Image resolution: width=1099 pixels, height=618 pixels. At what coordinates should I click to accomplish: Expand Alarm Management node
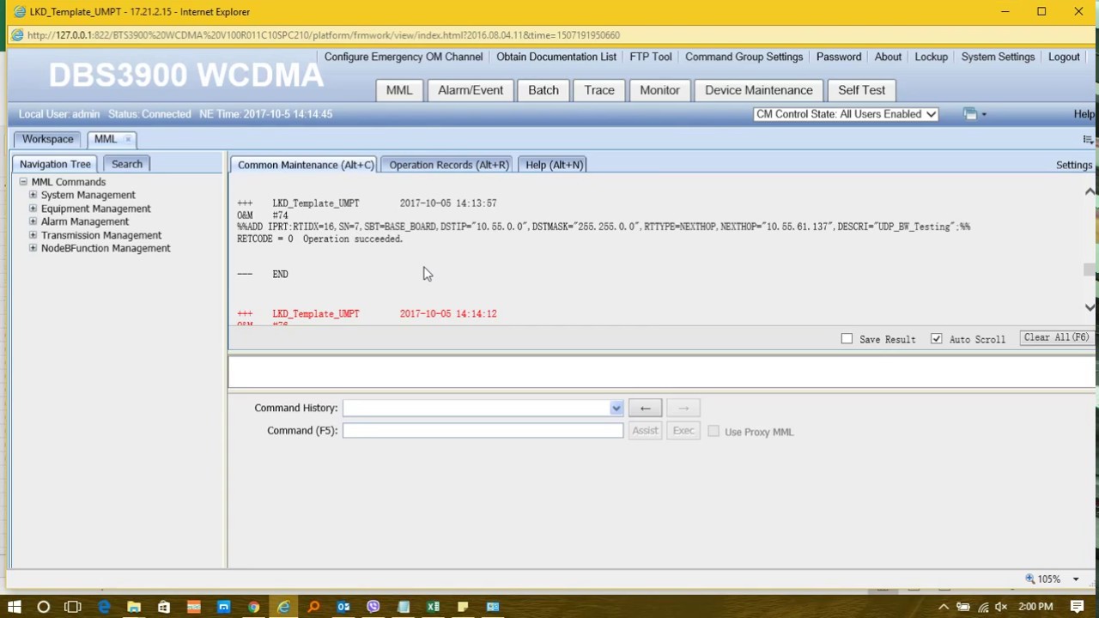[33, 221]
